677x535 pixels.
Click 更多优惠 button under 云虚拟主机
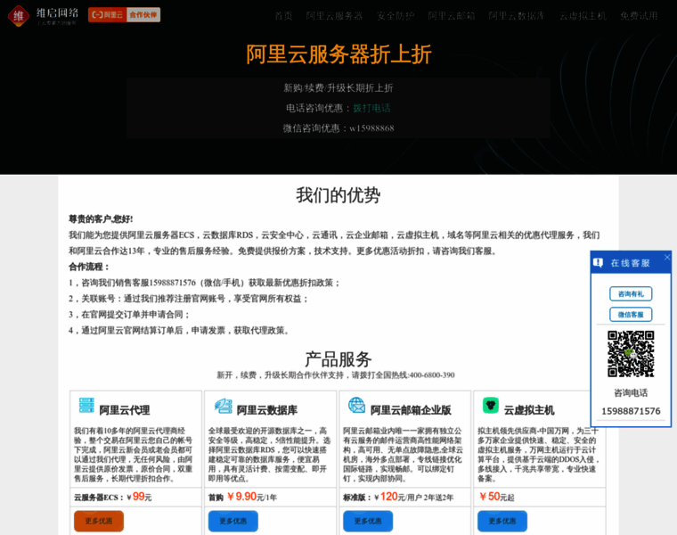click(502, 521)
